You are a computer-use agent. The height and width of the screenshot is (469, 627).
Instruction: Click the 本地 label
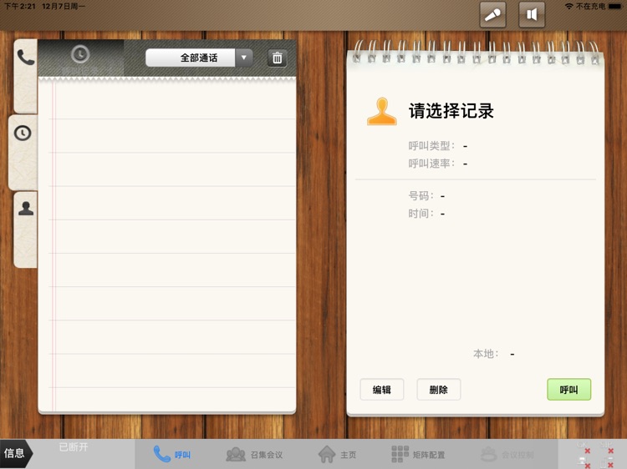(x=486, y=354)
